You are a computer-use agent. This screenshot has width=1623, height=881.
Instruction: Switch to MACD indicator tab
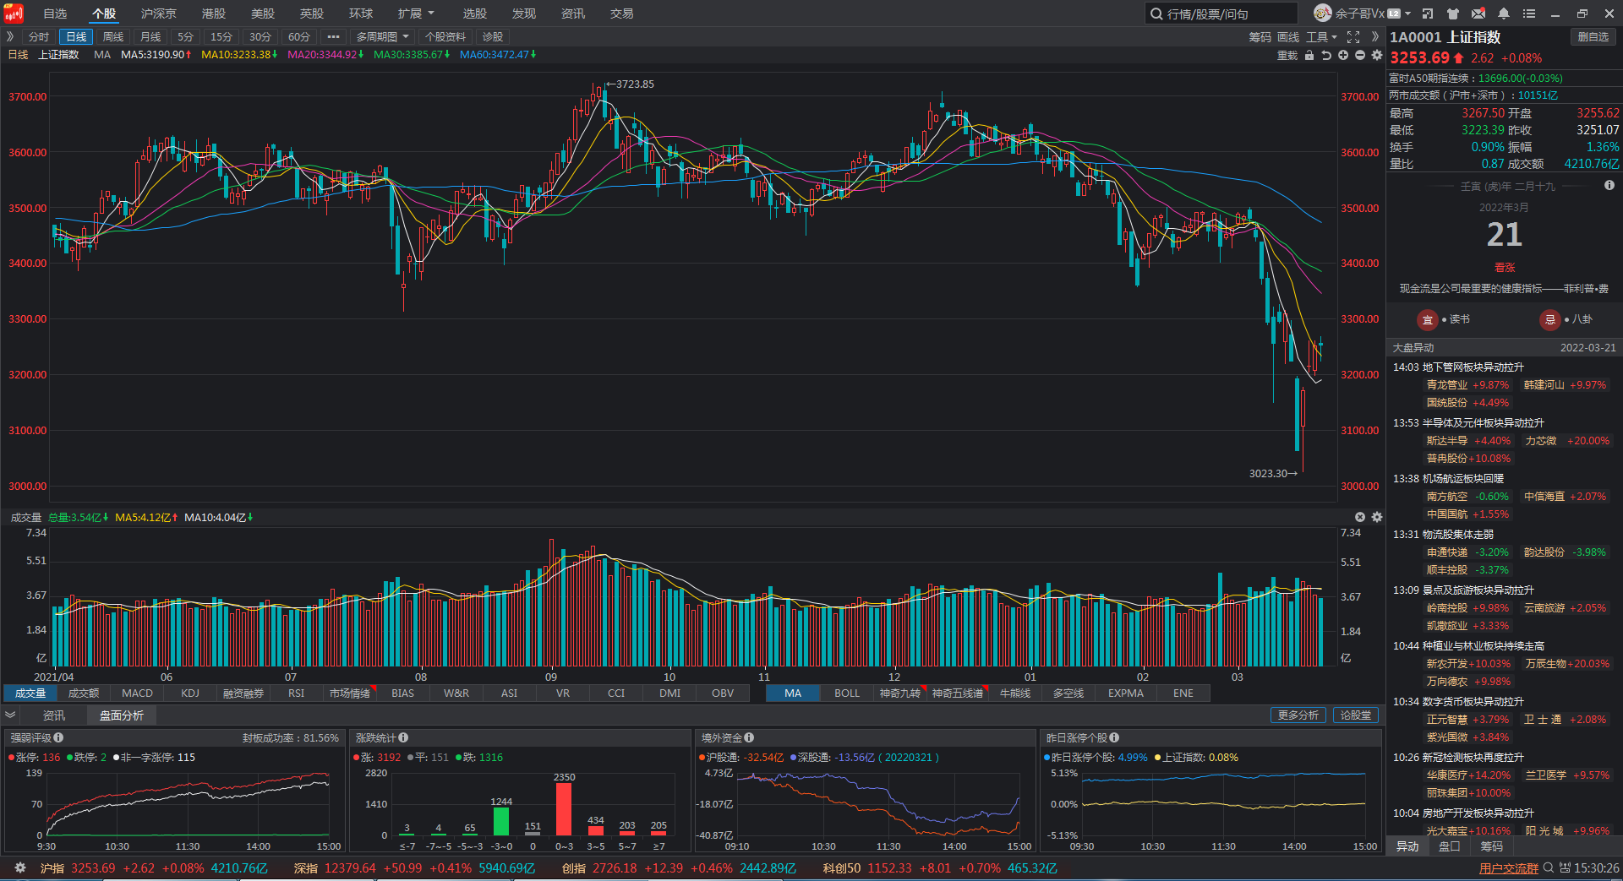pos(137,693)
